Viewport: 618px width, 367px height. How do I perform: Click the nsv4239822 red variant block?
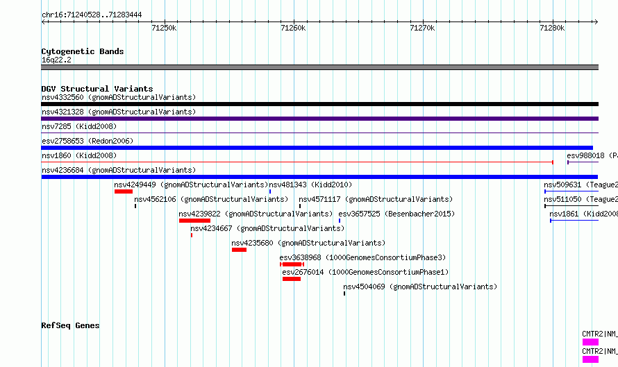click(x=194, y=221)
